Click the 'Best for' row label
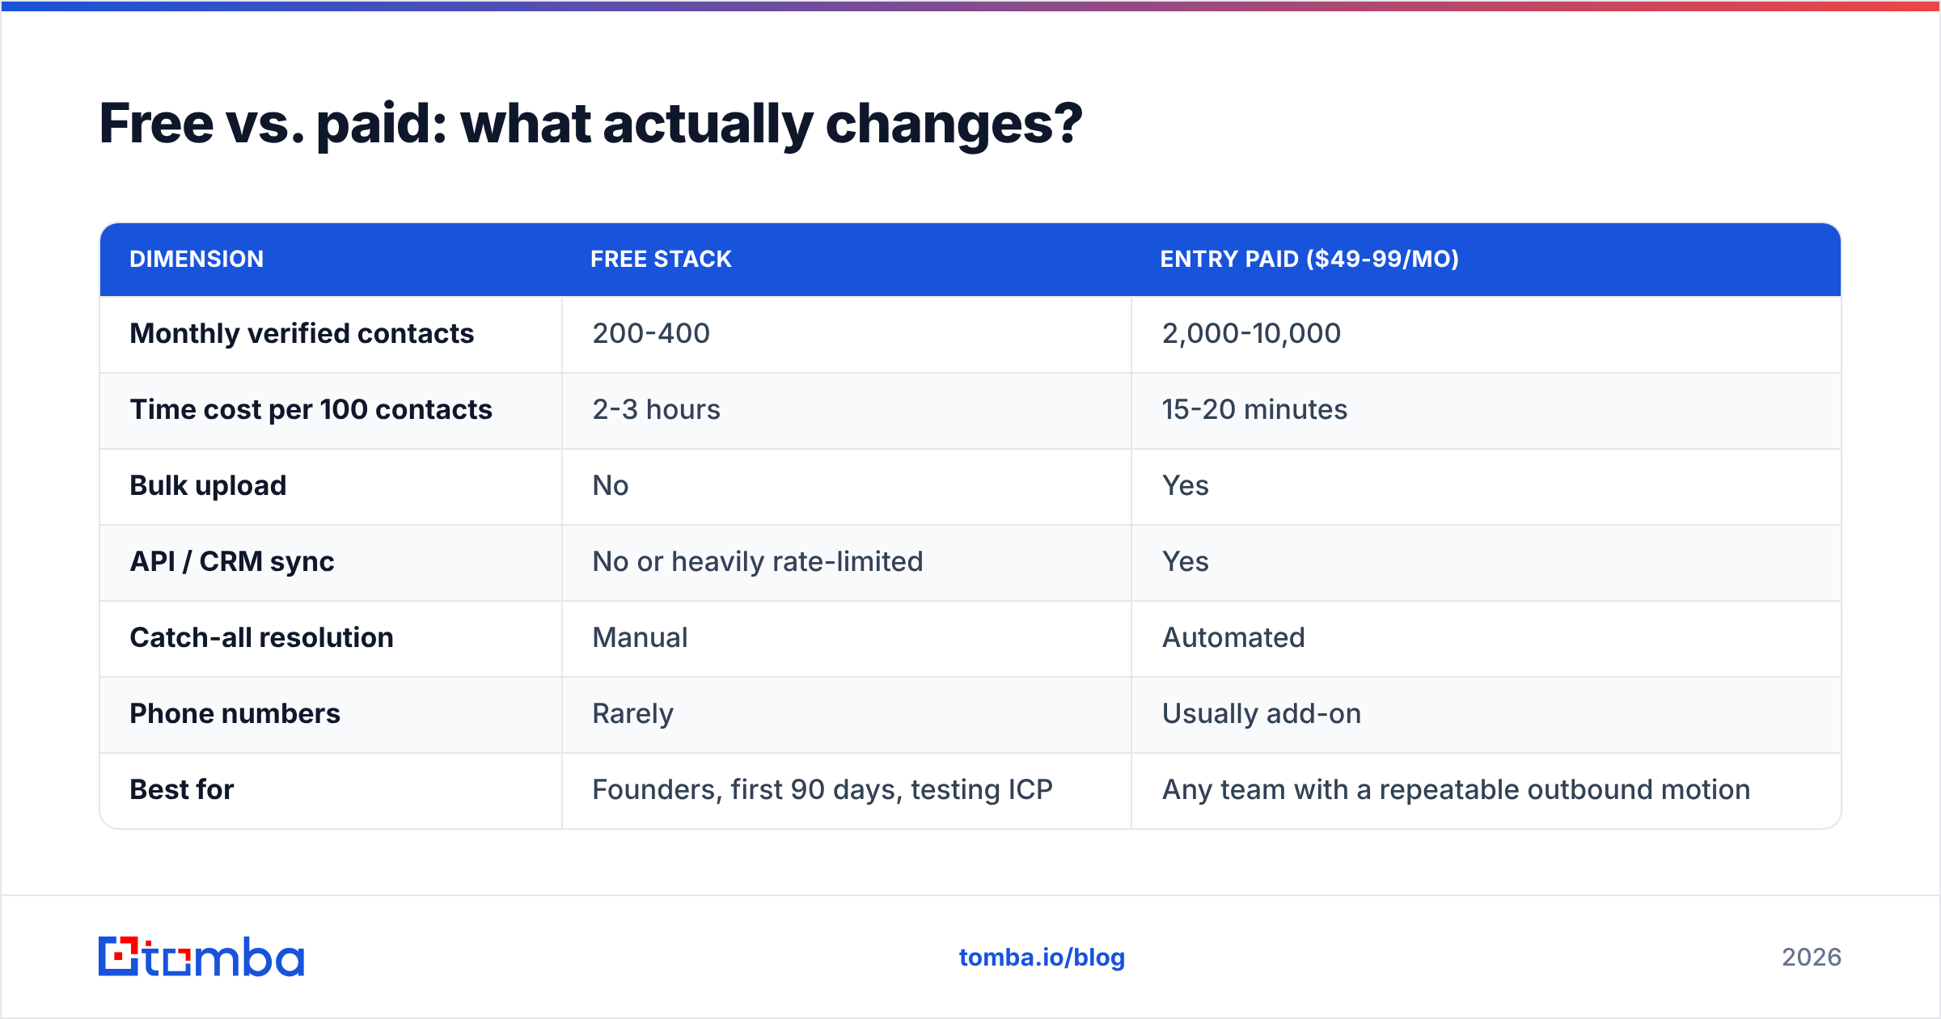Screen dimensions: 1941x1019 click(181, 789)
